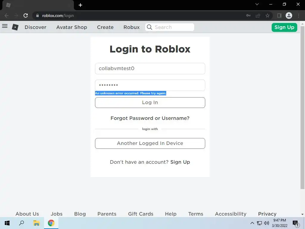Viewport: 305px width, 229px height.
Task: Click the padlock site info icon
Action: click(x=38, y=16)
